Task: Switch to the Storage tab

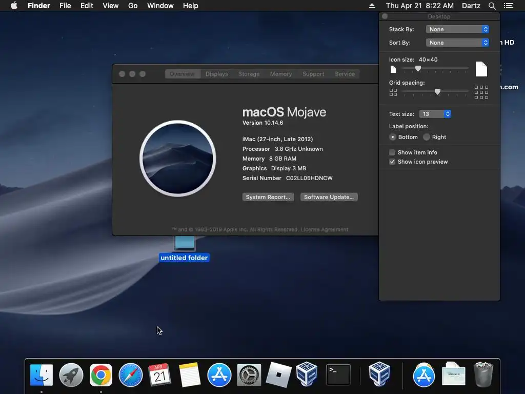Action: [249, 74]
